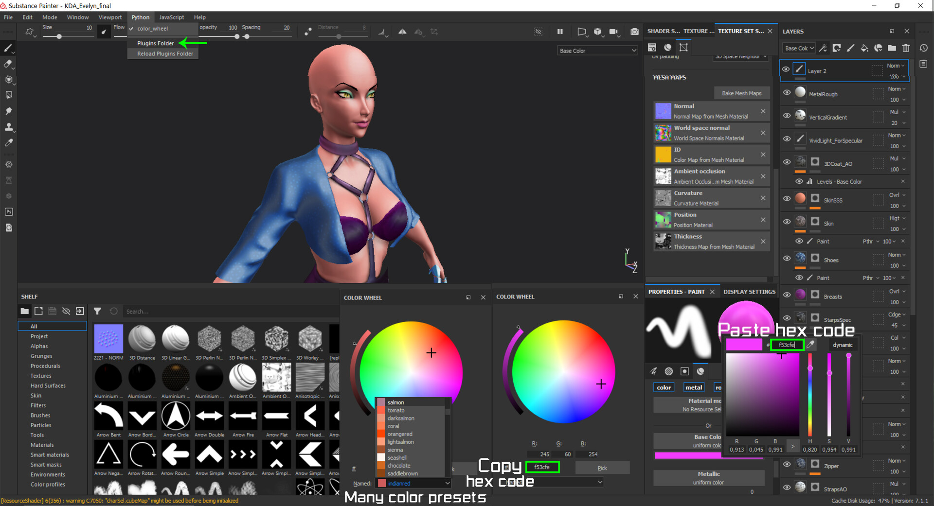The width and height of the screenshot is (934, 506).
Task: Select the Smudge tool
Action: tap(9, 111)
